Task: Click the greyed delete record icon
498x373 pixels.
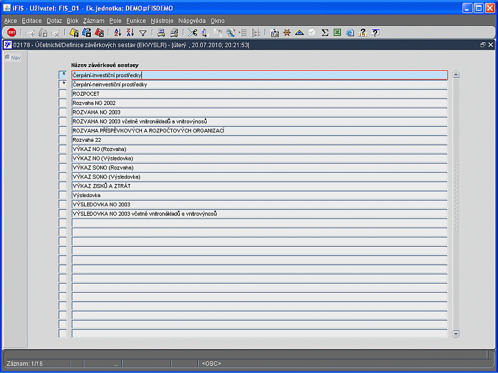Action: click(55, 32)
